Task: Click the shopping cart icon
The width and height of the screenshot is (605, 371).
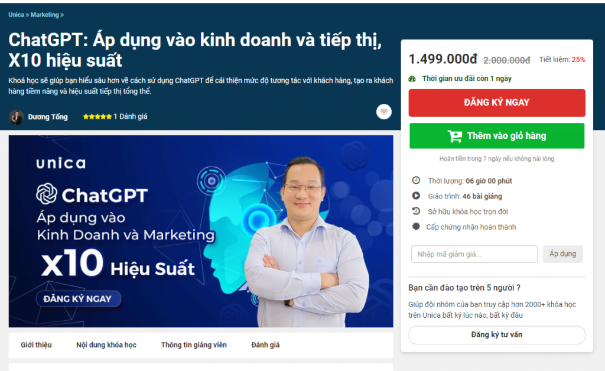Action: (455, 136)
